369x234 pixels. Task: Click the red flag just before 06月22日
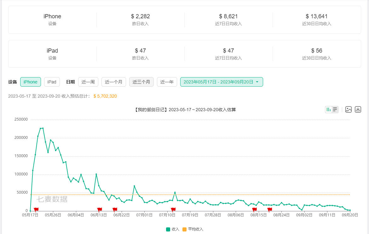115,209
